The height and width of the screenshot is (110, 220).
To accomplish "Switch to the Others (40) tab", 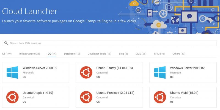I will click(x=179, y=54).
